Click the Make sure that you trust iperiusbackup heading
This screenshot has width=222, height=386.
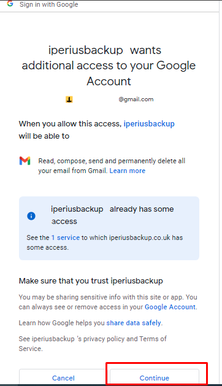(x=91, y=281)
